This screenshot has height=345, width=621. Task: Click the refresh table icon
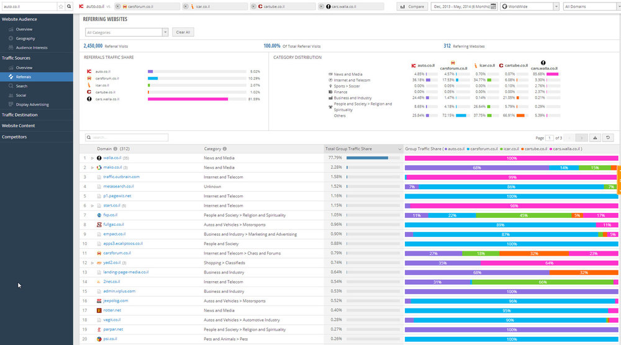tap(608, 138)
